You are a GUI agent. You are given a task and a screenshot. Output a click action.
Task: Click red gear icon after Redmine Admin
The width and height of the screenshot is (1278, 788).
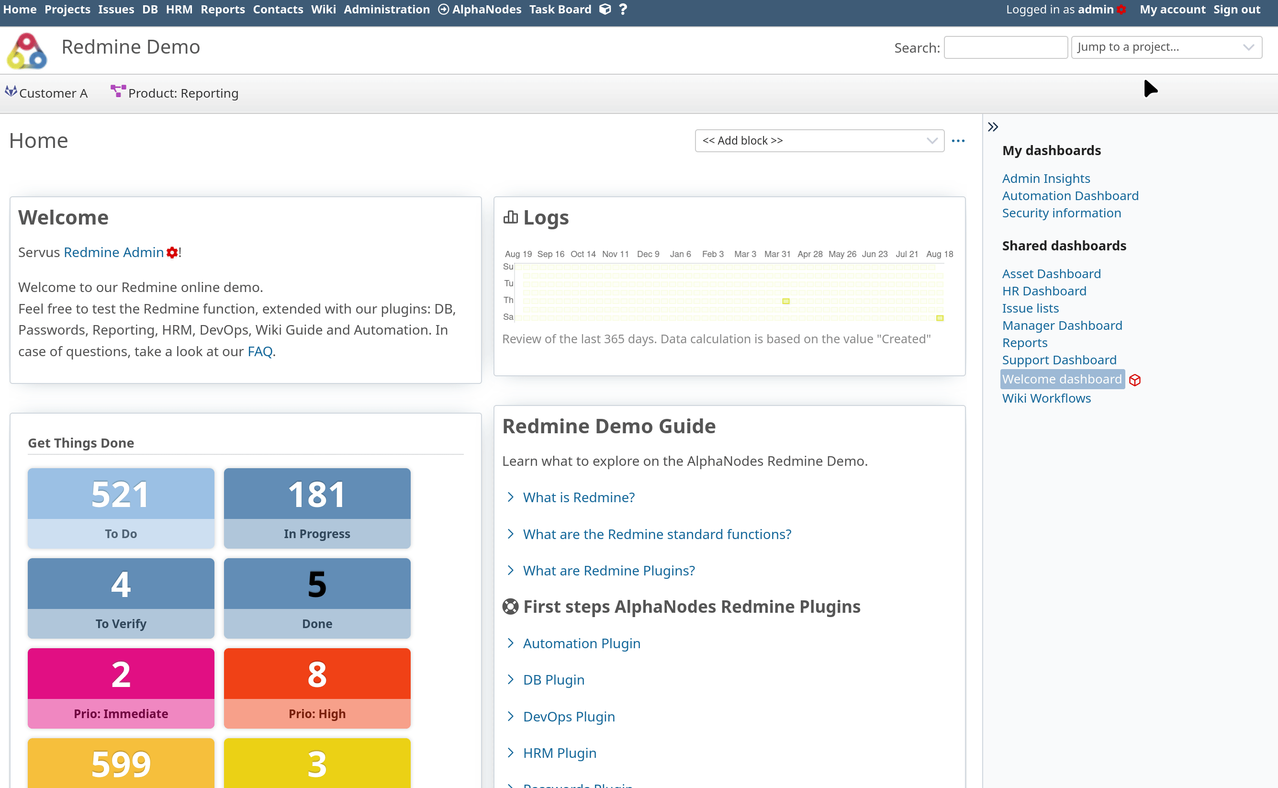coord(172,253)
